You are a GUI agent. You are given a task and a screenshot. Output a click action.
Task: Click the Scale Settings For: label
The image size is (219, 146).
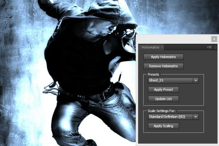point(162,111)
